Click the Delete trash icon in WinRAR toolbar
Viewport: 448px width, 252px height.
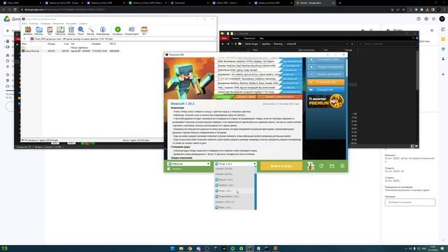tap(71, 31)
